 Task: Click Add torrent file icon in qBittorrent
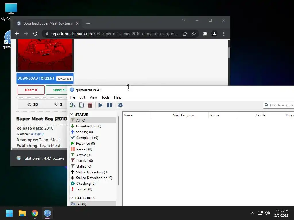point(81,105)
